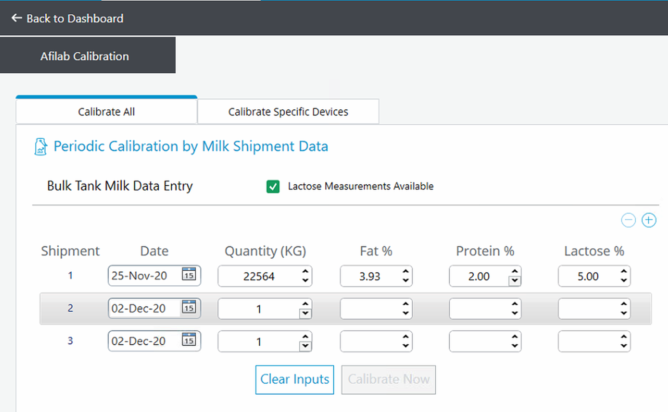The image size is (668, 412).
Task: Uncheck Lactose Measurements Available checkbox
Action: tap(273, 187)
